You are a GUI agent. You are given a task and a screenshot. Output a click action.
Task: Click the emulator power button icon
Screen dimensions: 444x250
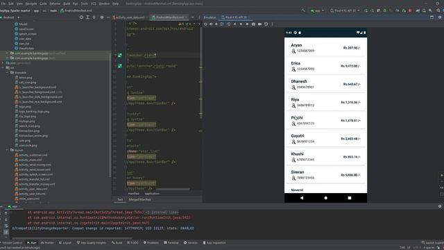pos(205,24)
